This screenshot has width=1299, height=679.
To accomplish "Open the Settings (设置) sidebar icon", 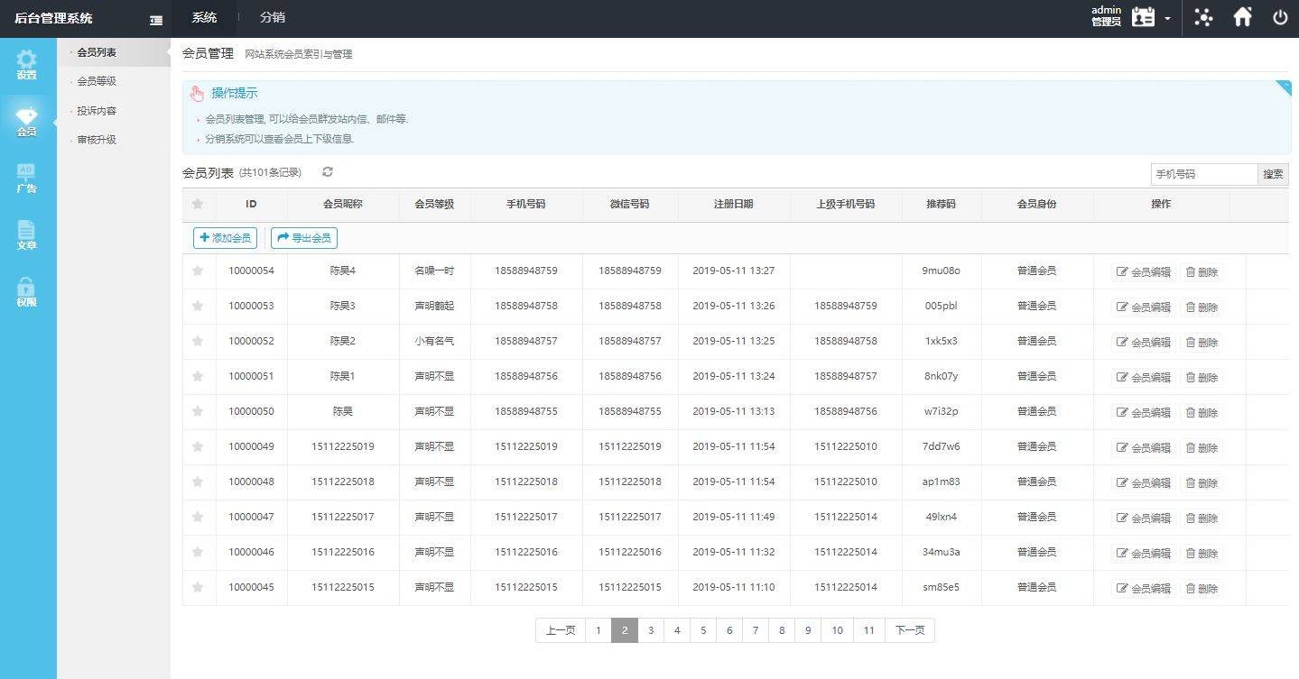I will tap(27, 64).
